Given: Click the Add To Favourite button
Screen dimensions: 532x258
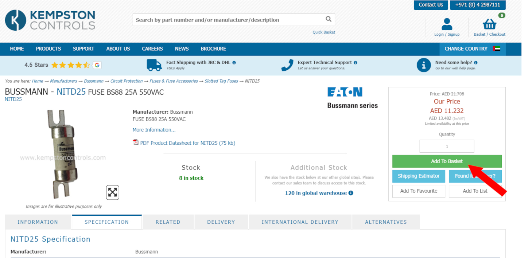Looking at the screenshot, I should [419, 191].
